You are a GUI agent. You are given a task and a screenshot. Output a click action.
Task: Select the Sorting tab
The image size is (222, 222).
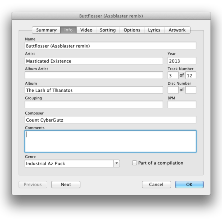(x=108, y=30)
